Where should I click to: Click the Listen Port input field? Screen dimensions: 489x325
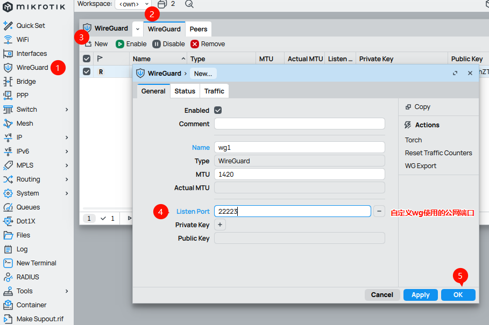point(292,211)
